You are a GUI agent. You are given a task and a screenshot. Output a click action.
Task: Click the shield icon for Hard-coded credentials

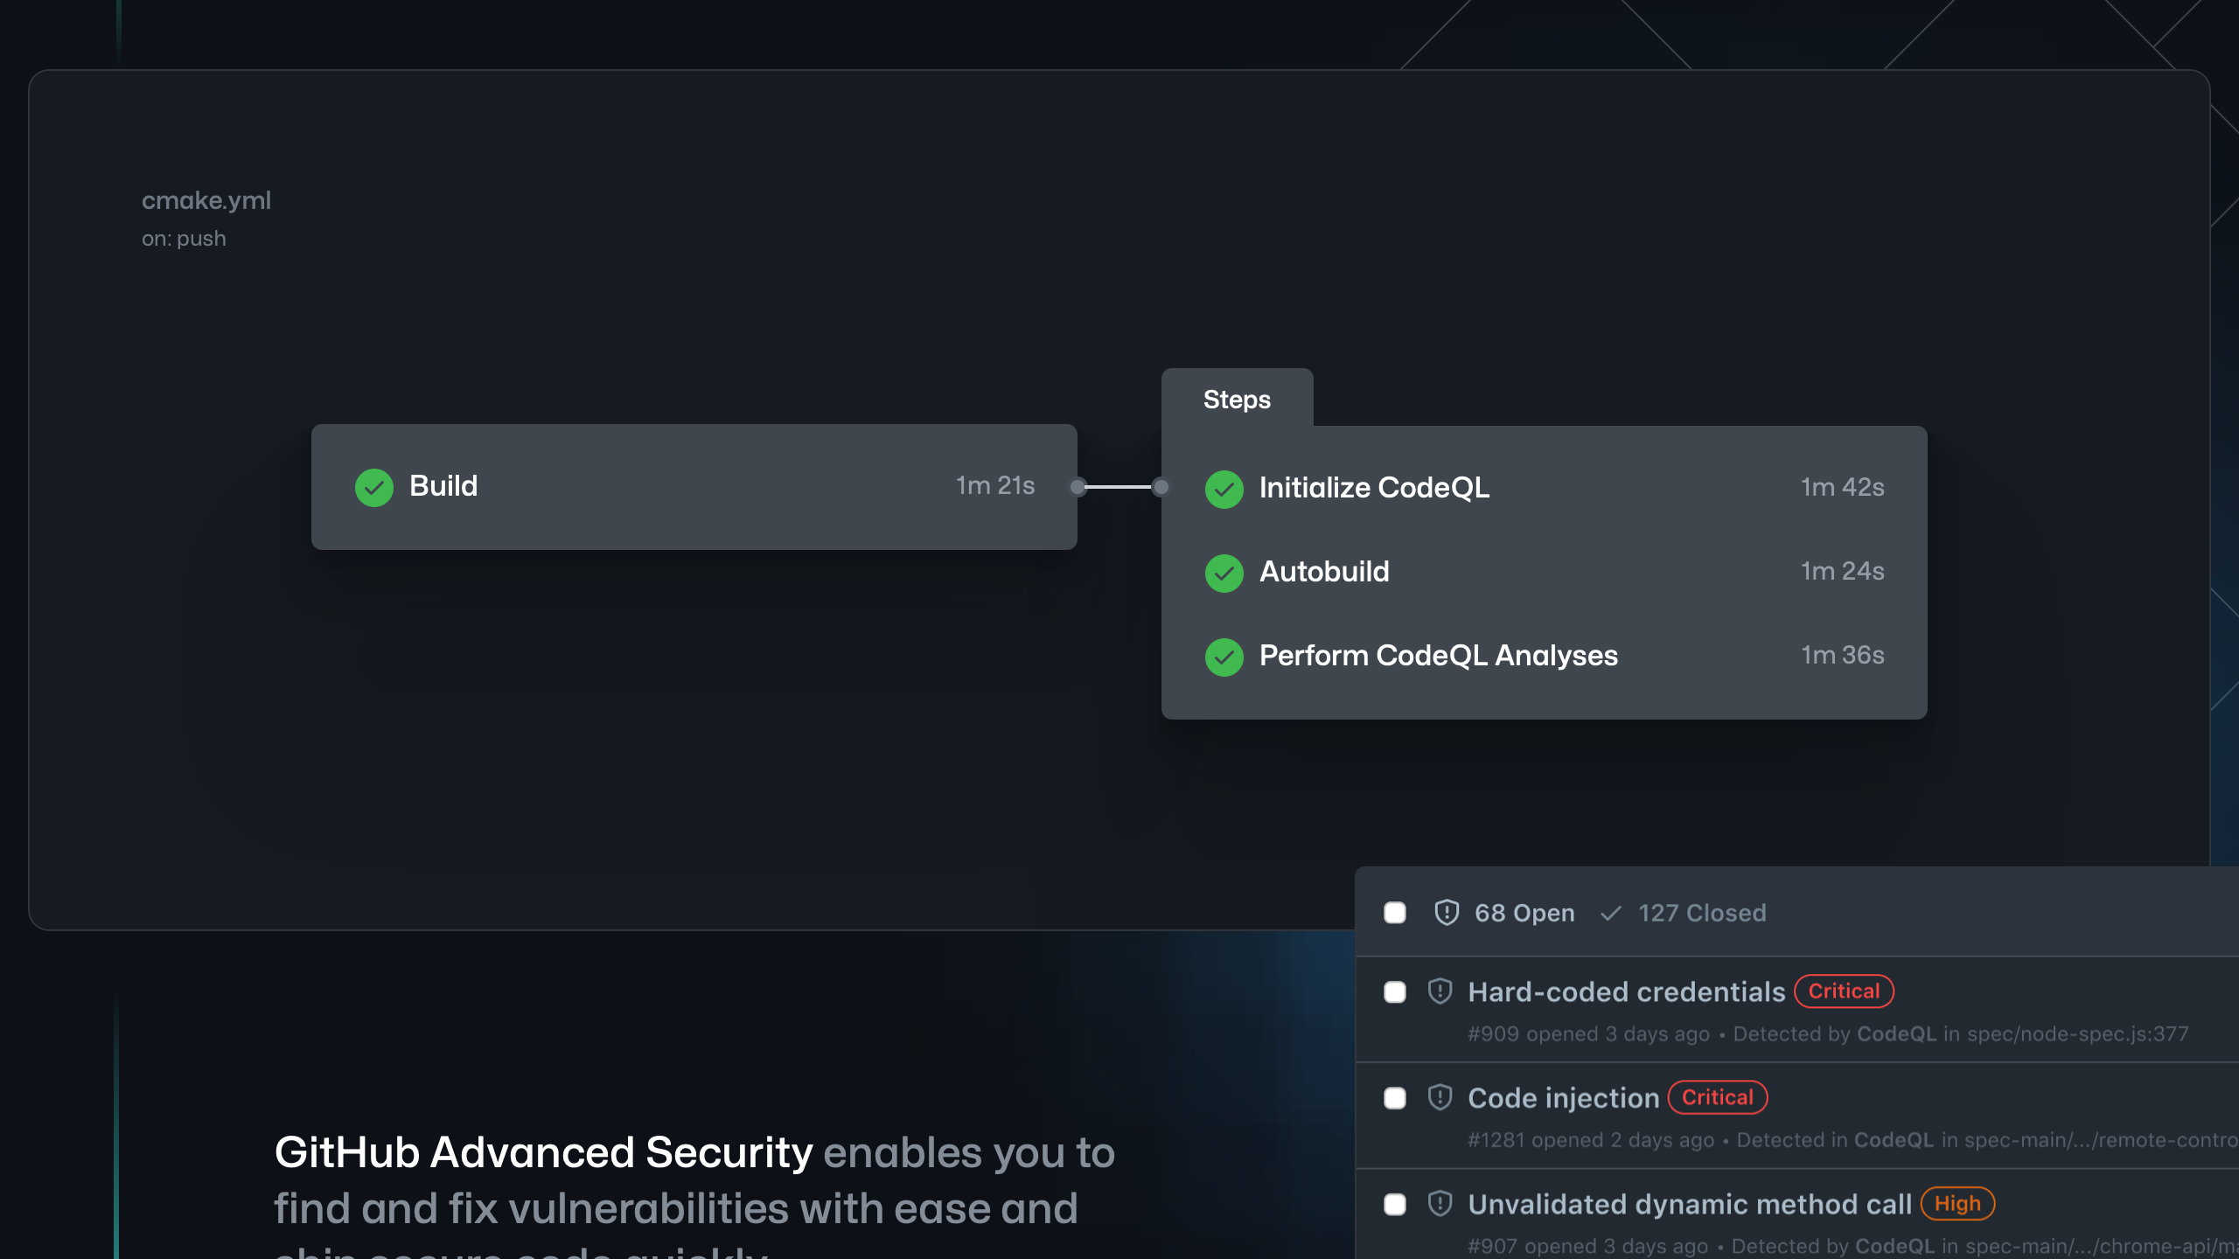1440,991
